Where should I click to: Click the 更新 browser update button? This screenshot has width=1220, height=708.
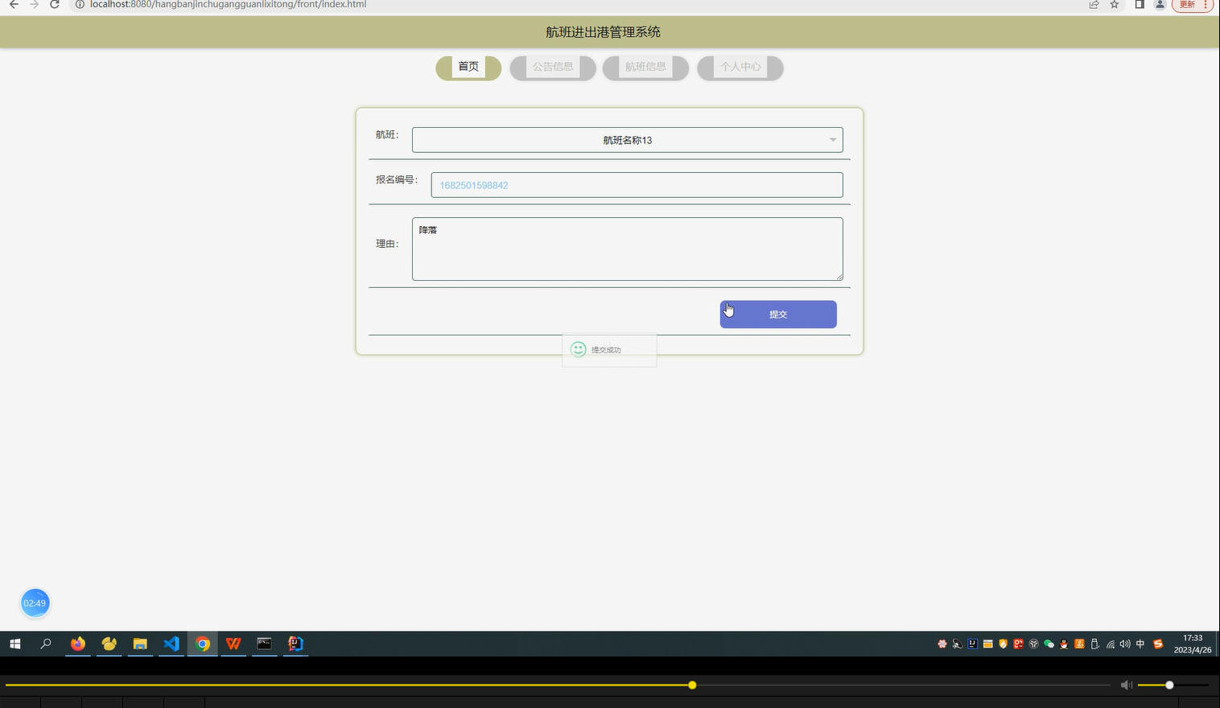tap(1193, 5)
